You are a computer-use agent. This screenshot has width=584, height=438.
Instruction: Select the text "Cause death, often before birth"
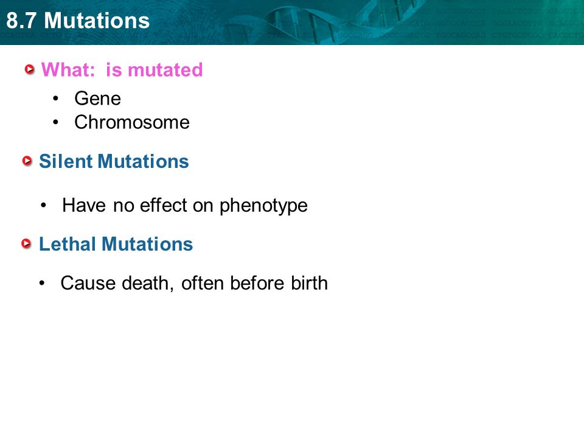pos(194,283)
